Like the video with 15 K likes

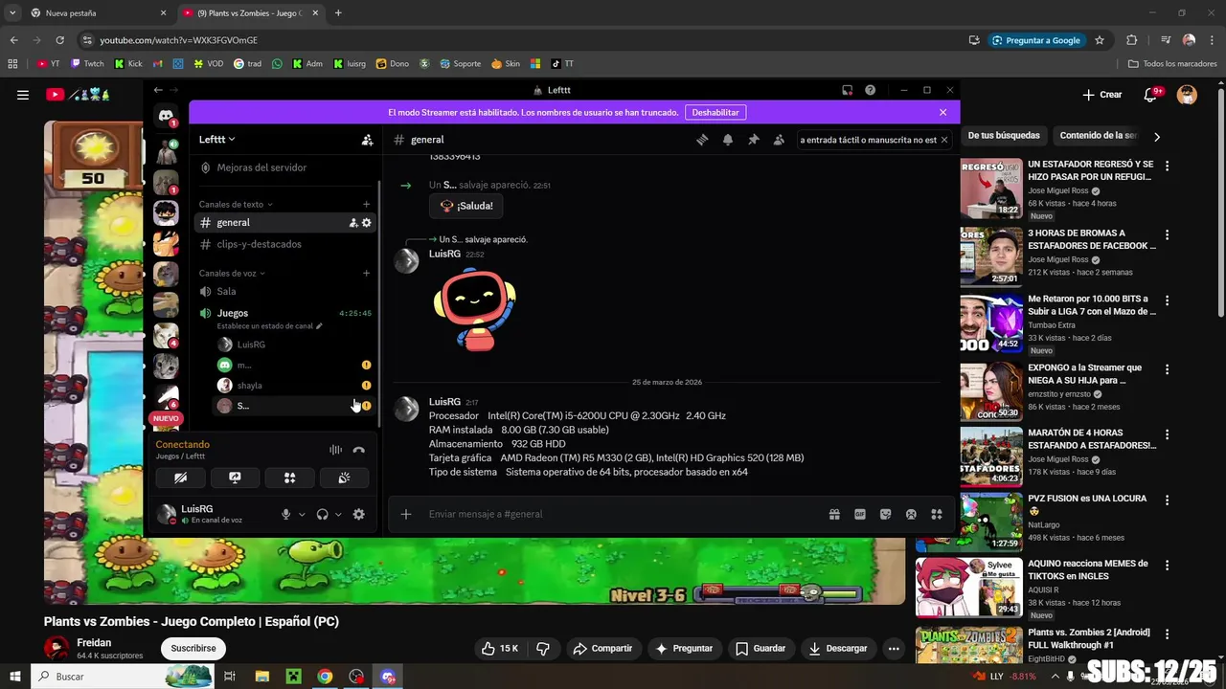click(501, 648)
